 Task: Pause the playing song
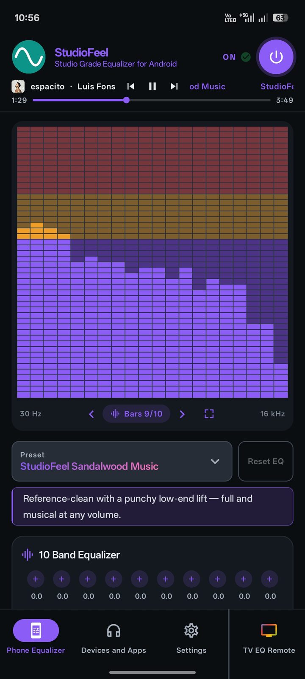[152, 87]
